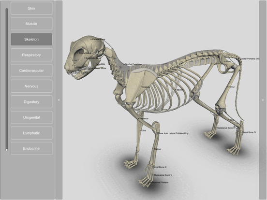Select the Metatarsal Bone II label

point(226,128)
